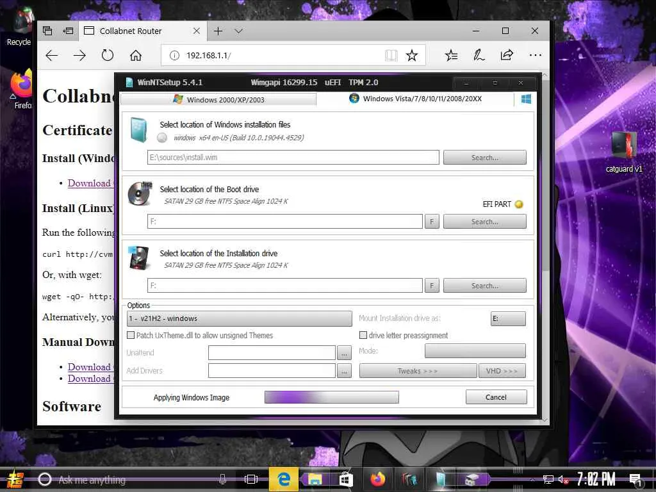This screenshot has width=656, height=492.
Task: Search for the Boot drive location
Action: [x=484, y=221]
